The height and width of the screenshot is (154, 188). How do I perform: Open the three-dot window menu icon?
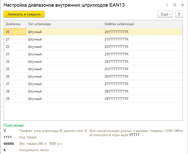point(167,5)
